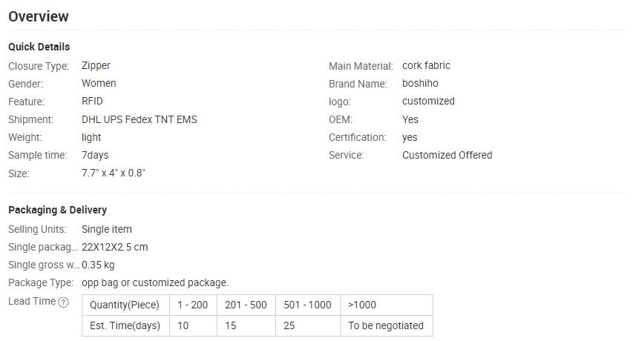Click the truncated Single packag... label
636x341 pixels.
pyautogui.click(x=42, y=247)
